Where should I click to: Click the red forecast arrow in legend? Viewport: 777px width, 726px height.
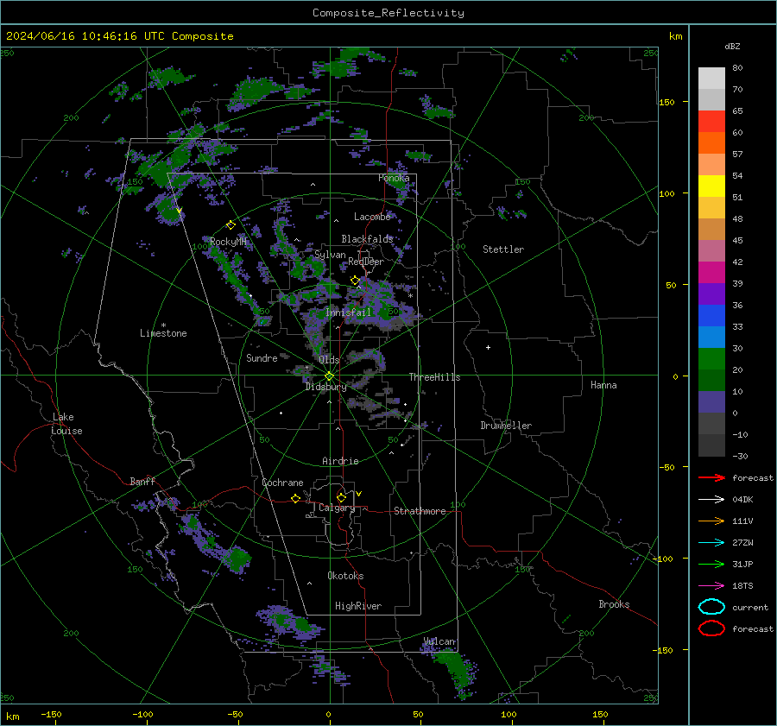pos(711,477)
